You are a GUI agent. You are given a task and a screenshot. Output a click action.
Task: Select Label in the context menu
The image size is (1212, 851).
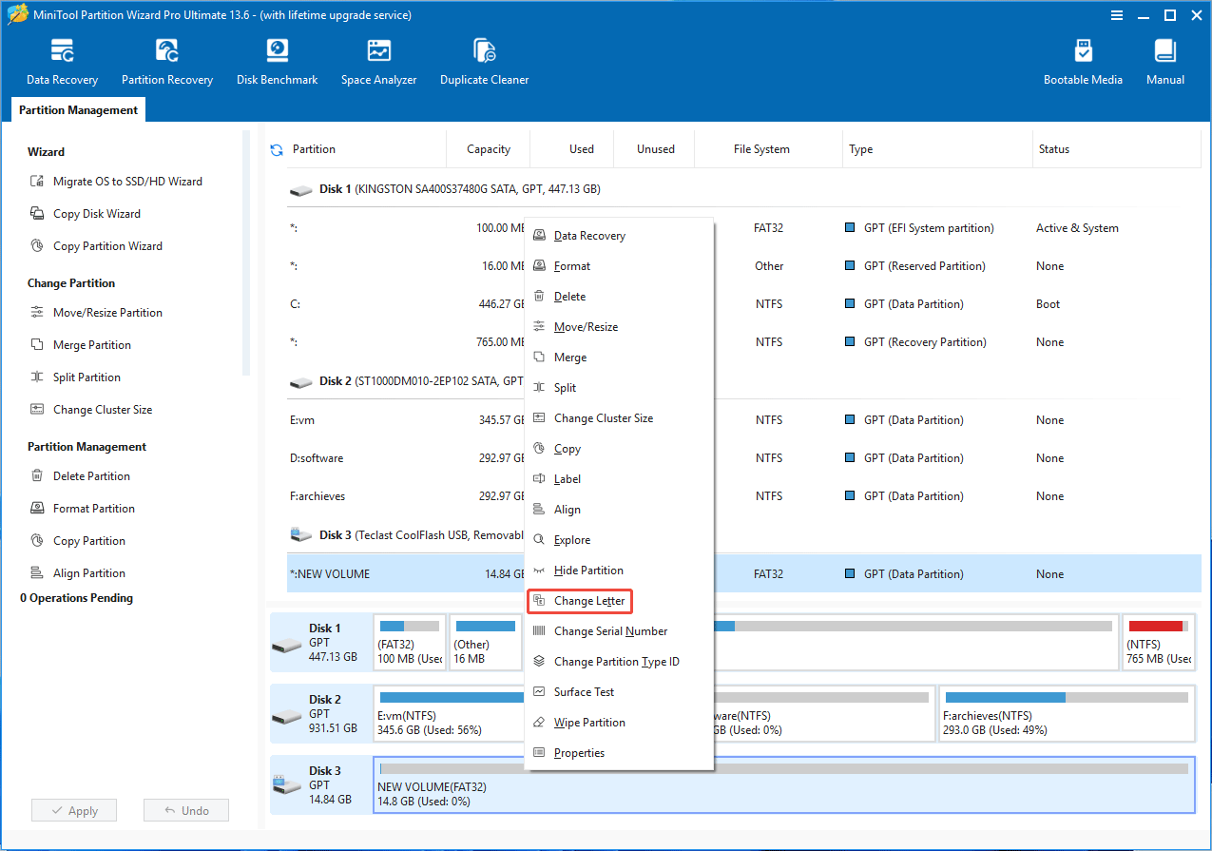(619, 479)
